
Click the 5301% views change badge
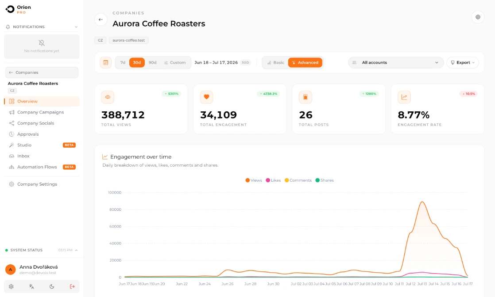coord(171,94)
